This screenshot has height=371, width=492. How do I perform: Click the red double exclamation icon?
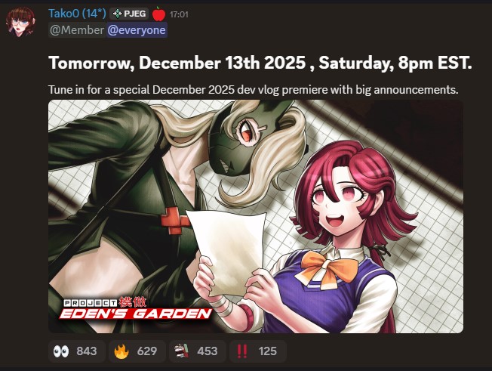coord(241,351)
